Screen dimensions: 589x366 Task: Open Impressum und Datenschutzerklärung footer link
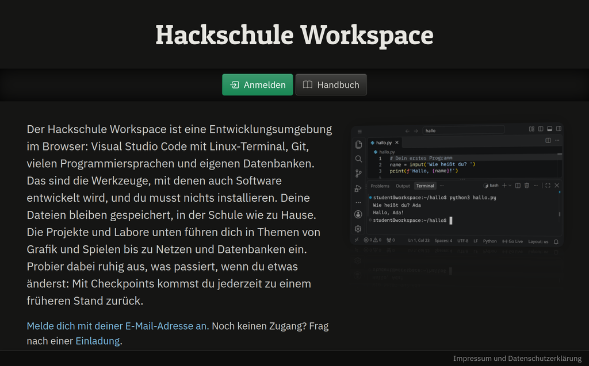click(517, 359)
